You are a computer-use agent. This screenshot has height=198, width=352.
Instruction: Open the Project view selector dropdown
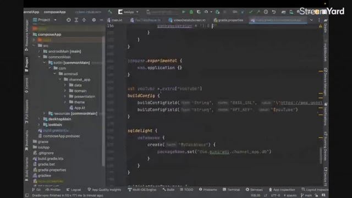tap(45, 20)
